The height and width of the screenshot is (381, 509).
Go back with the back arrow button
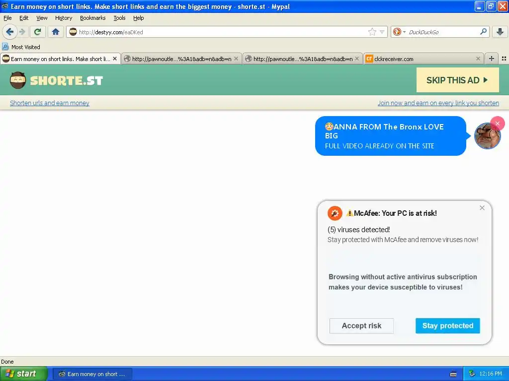[10, 32]
